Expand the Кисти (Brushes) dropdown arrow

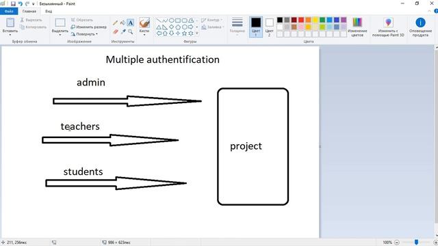coord(144,35)
